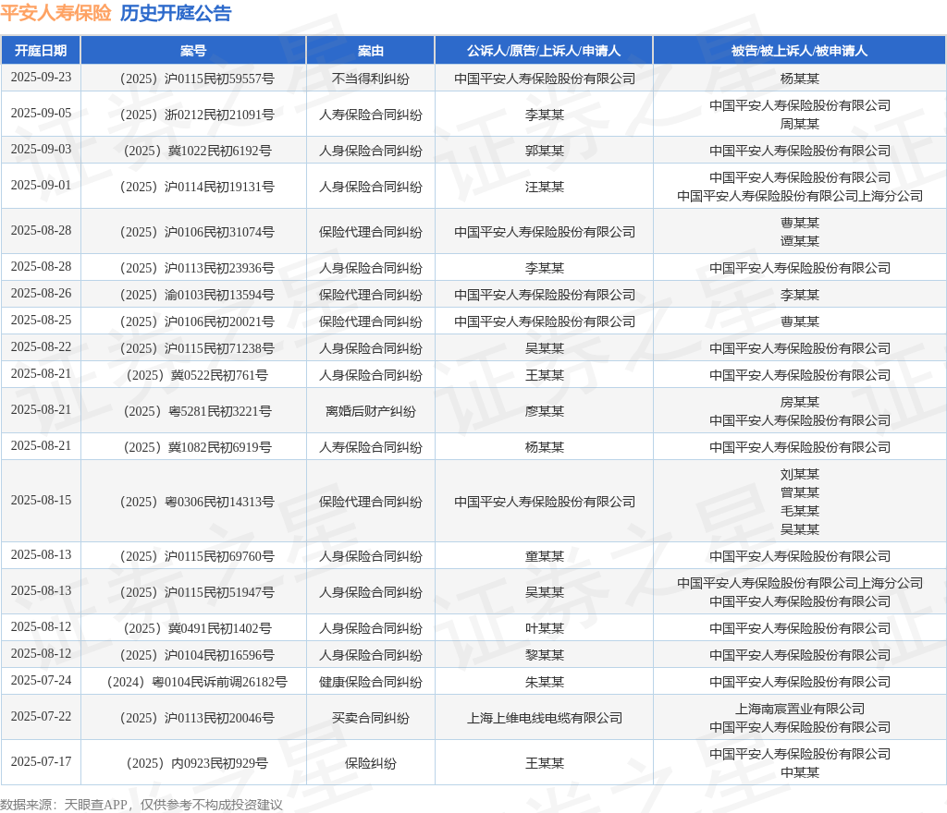Select defendant 刘某某
Image resolution: width=947 pixels, height=813 pixels.
[800, 475]
